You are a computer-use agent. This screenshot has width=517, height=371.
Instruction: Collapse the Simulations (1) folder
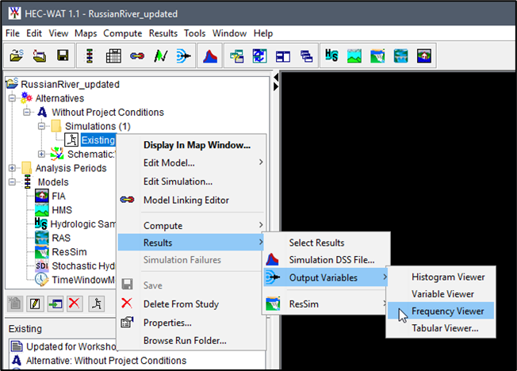coord(41,126)
